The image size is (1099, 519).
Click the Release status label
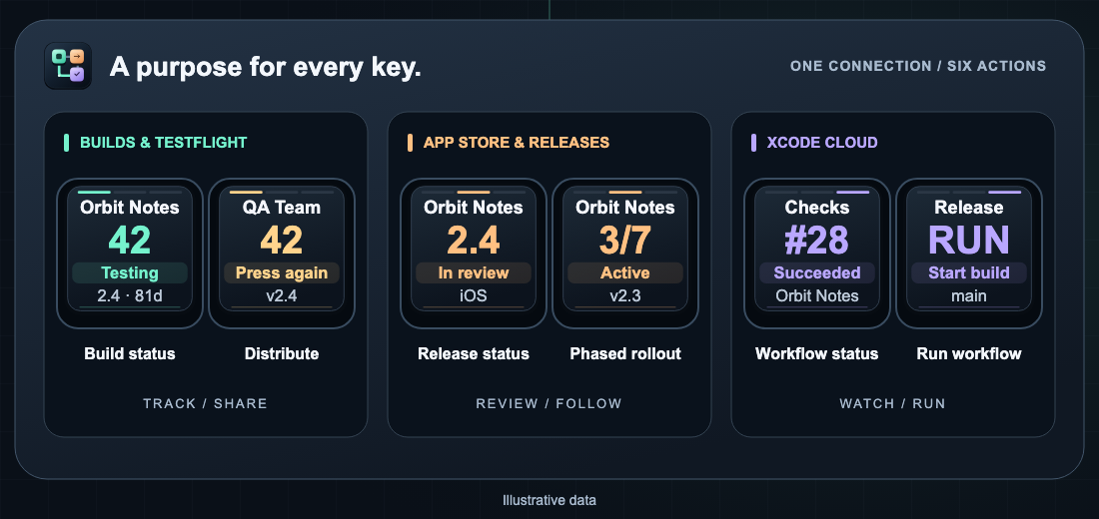coord(474,353)
